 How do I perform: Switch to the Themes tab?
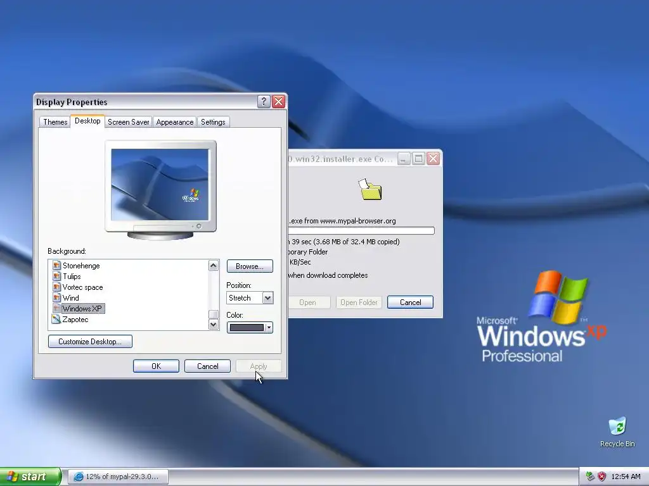tap(55, 122)
